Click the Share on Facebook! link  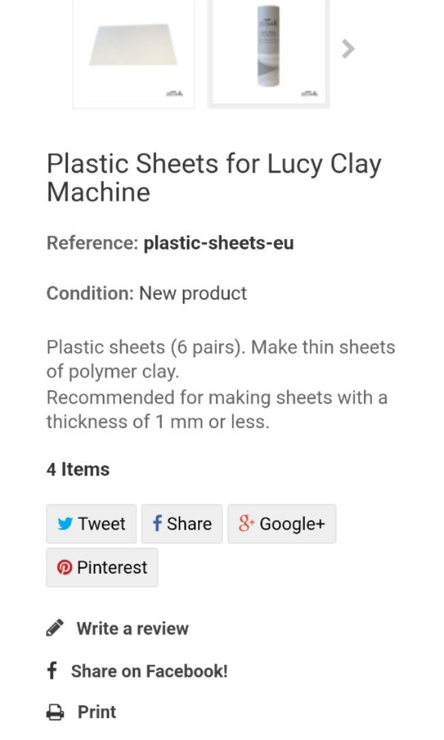149,671
